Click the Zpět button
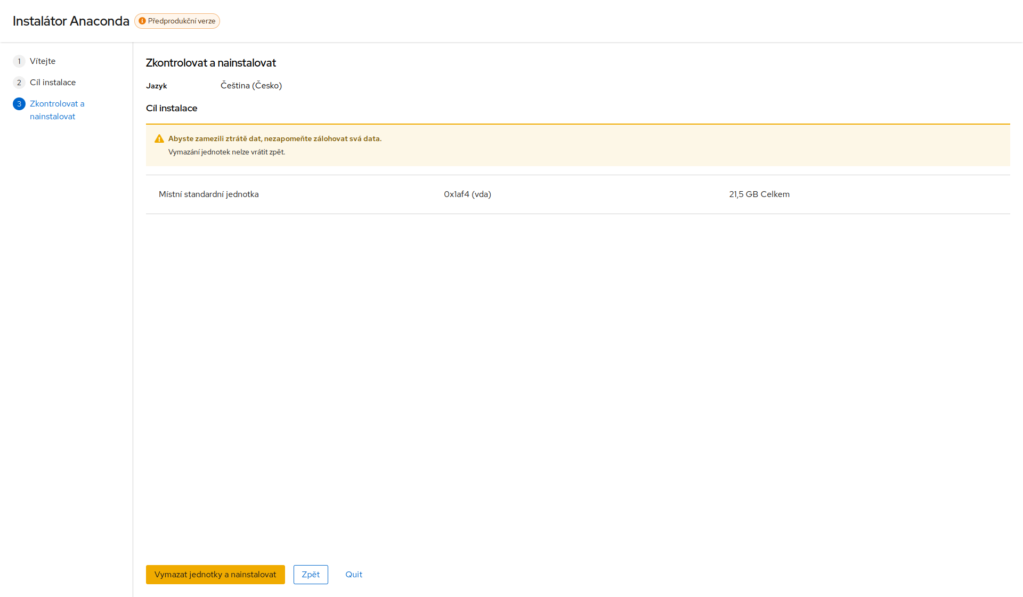The width and height of the screenshot is (1023, 597). pos(311,574)
